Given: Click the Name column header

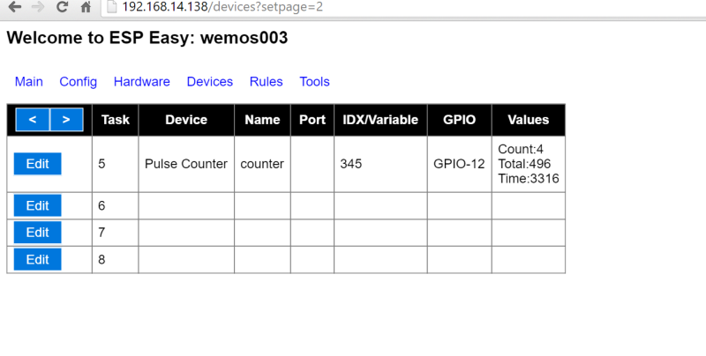Looking at the screenshot, I should (x=262, y=120).
